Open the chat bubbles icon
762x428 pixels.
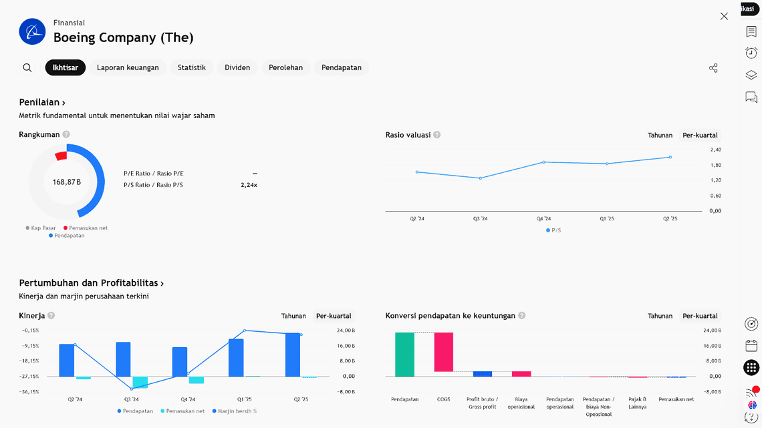click(751, 97)
